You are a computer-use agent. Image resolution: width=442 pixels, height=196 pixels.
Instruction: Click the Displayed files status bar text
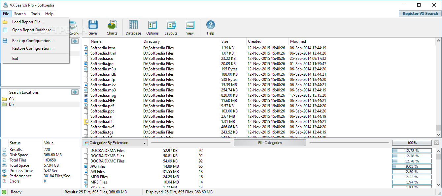(x=179, y=192)
